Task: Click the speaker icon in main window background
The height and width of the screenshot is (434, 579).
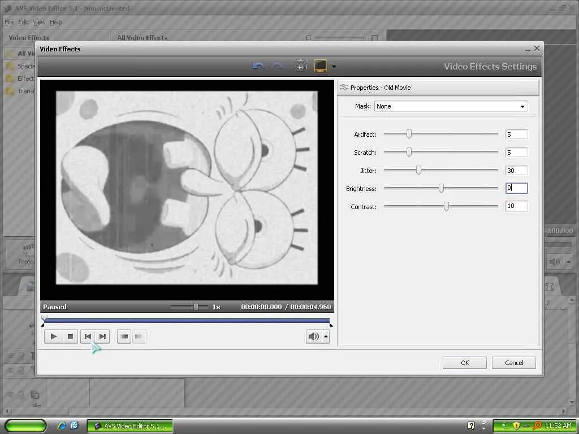Action: point(554,262)
